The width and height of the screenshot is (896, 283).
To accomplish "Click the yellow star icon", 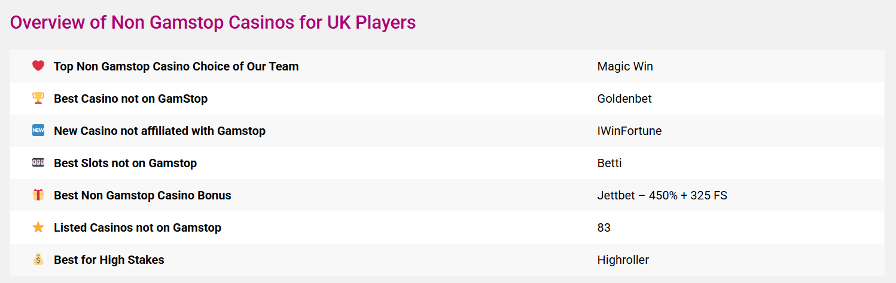I will pyautogui.click(x=38, y=227).
